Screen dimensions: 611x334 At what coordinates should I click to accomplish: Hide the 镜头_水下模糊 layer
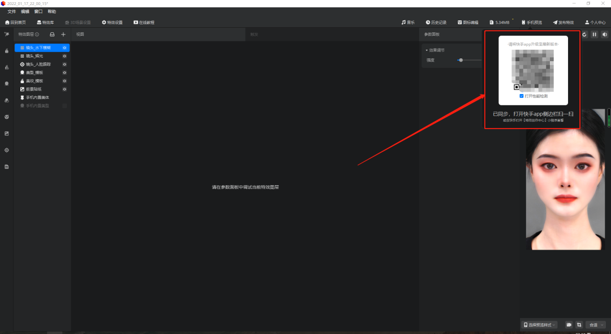point(64,48)
